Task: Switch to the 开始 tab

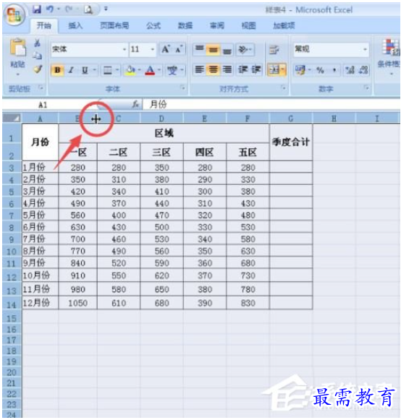Action: click(44, 26)
